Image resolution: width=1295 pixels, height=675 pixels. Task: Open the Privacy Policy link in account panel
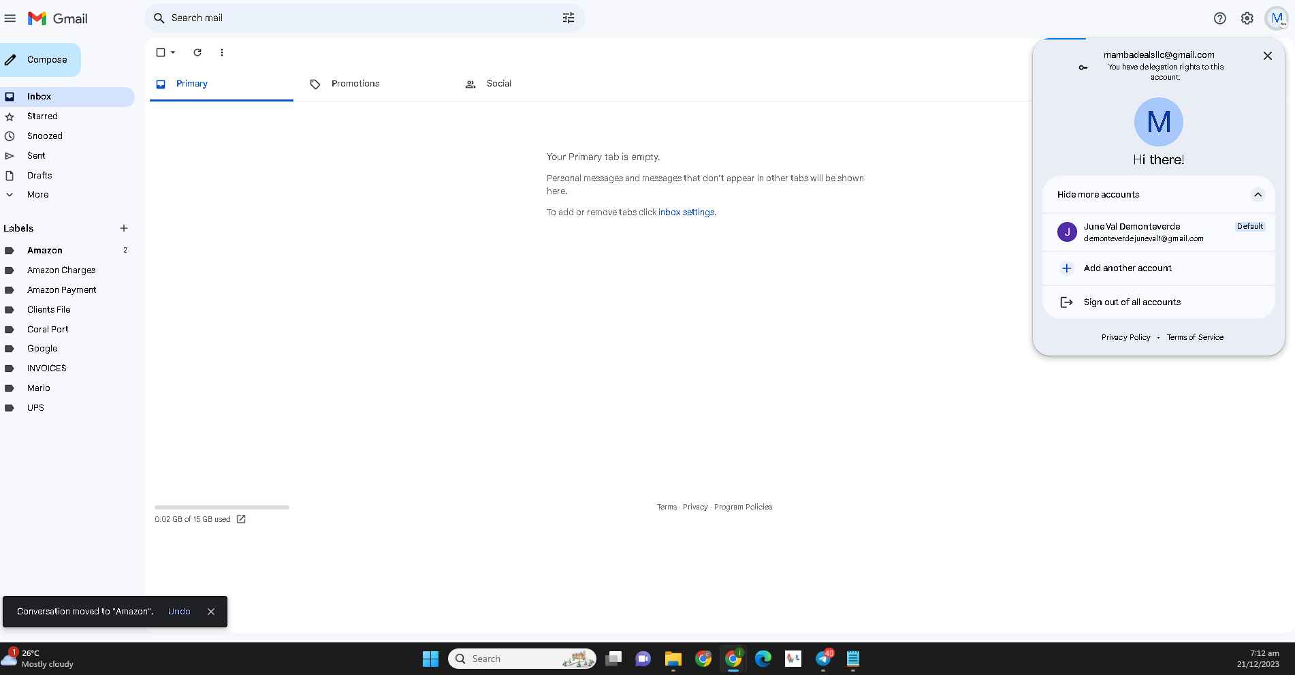1126,337
